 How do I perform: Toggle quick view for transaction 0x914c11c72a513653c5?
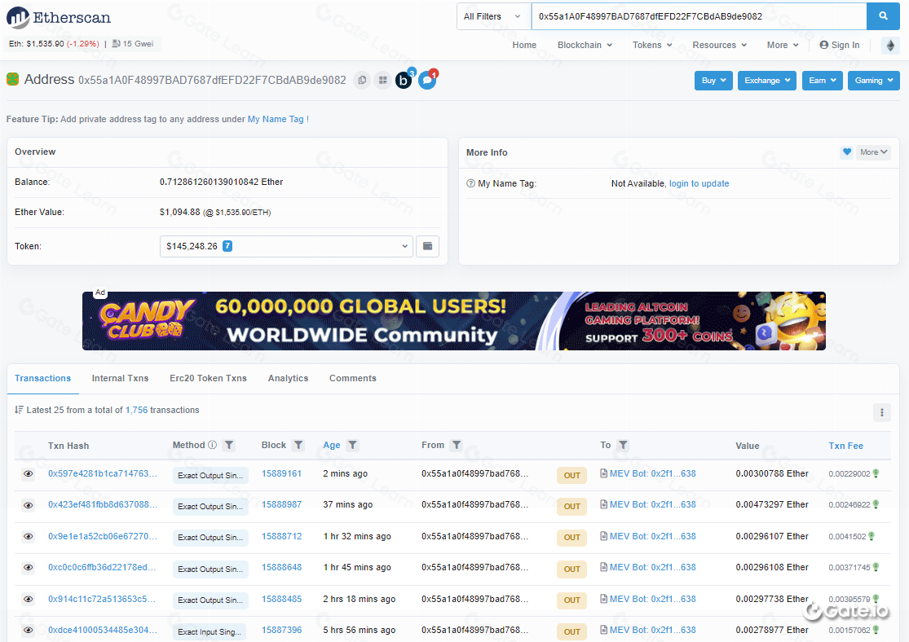point(28,599)
